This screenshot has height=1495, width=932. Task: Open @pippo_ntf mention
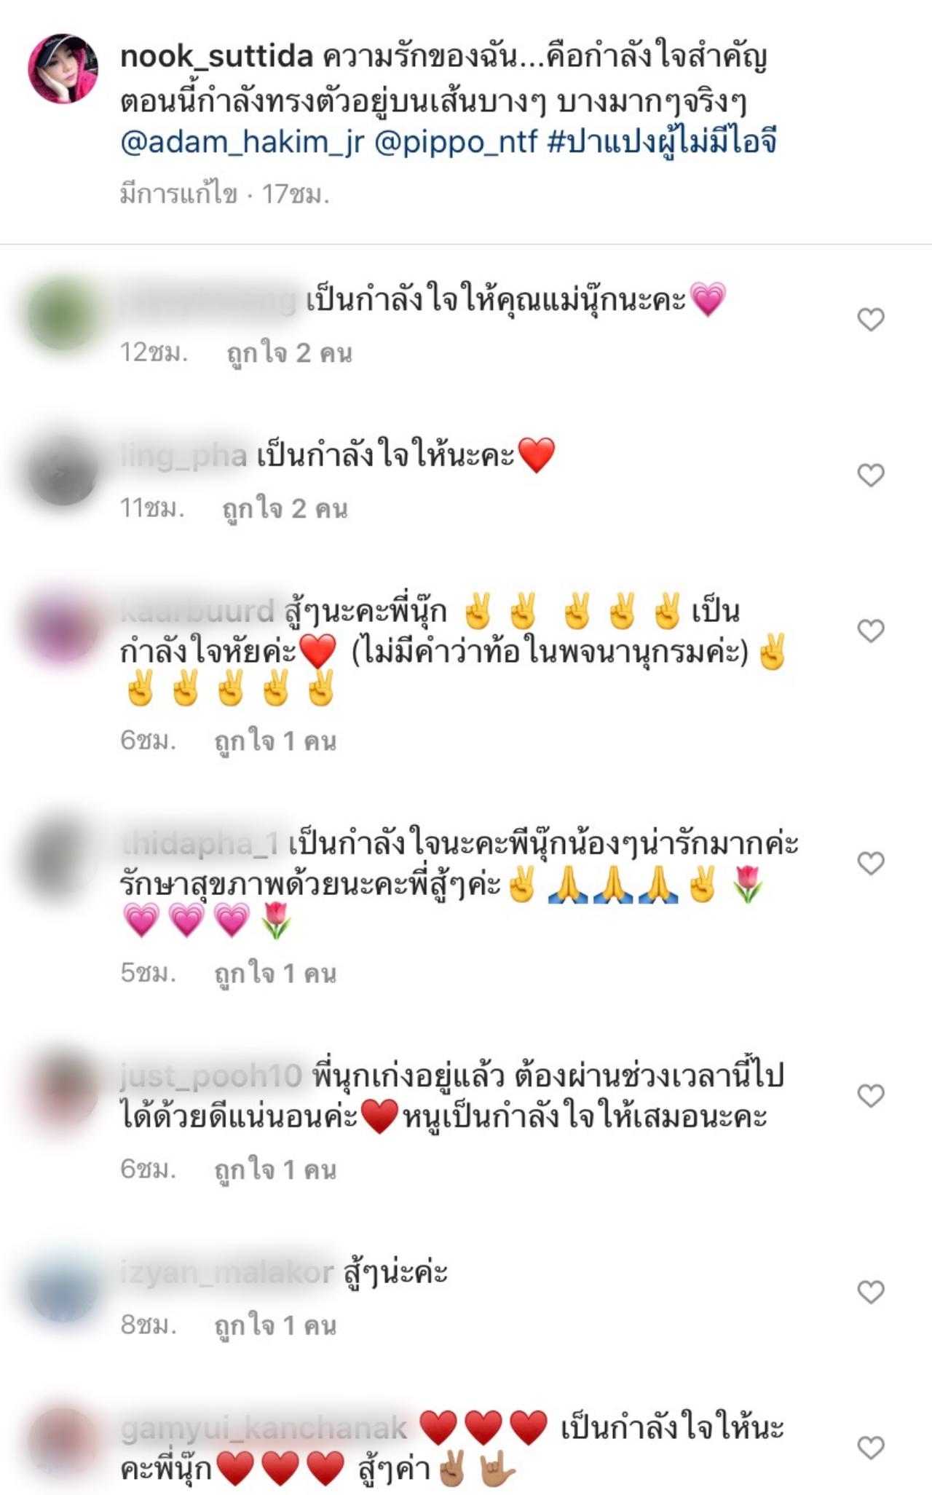click(456, 142)
